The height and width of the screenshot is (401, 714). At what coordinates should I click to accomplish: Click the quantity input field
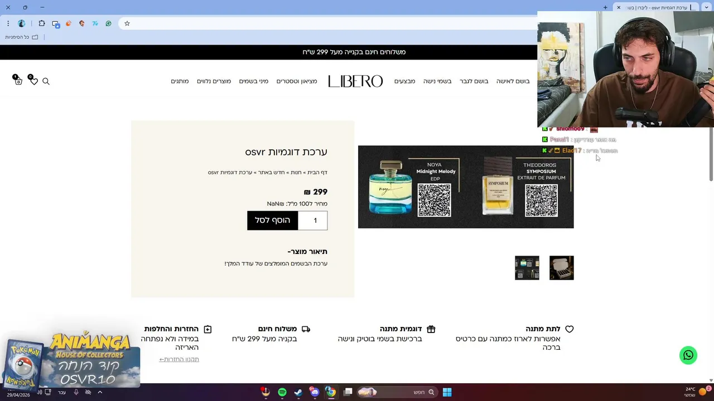coord(313,221)
